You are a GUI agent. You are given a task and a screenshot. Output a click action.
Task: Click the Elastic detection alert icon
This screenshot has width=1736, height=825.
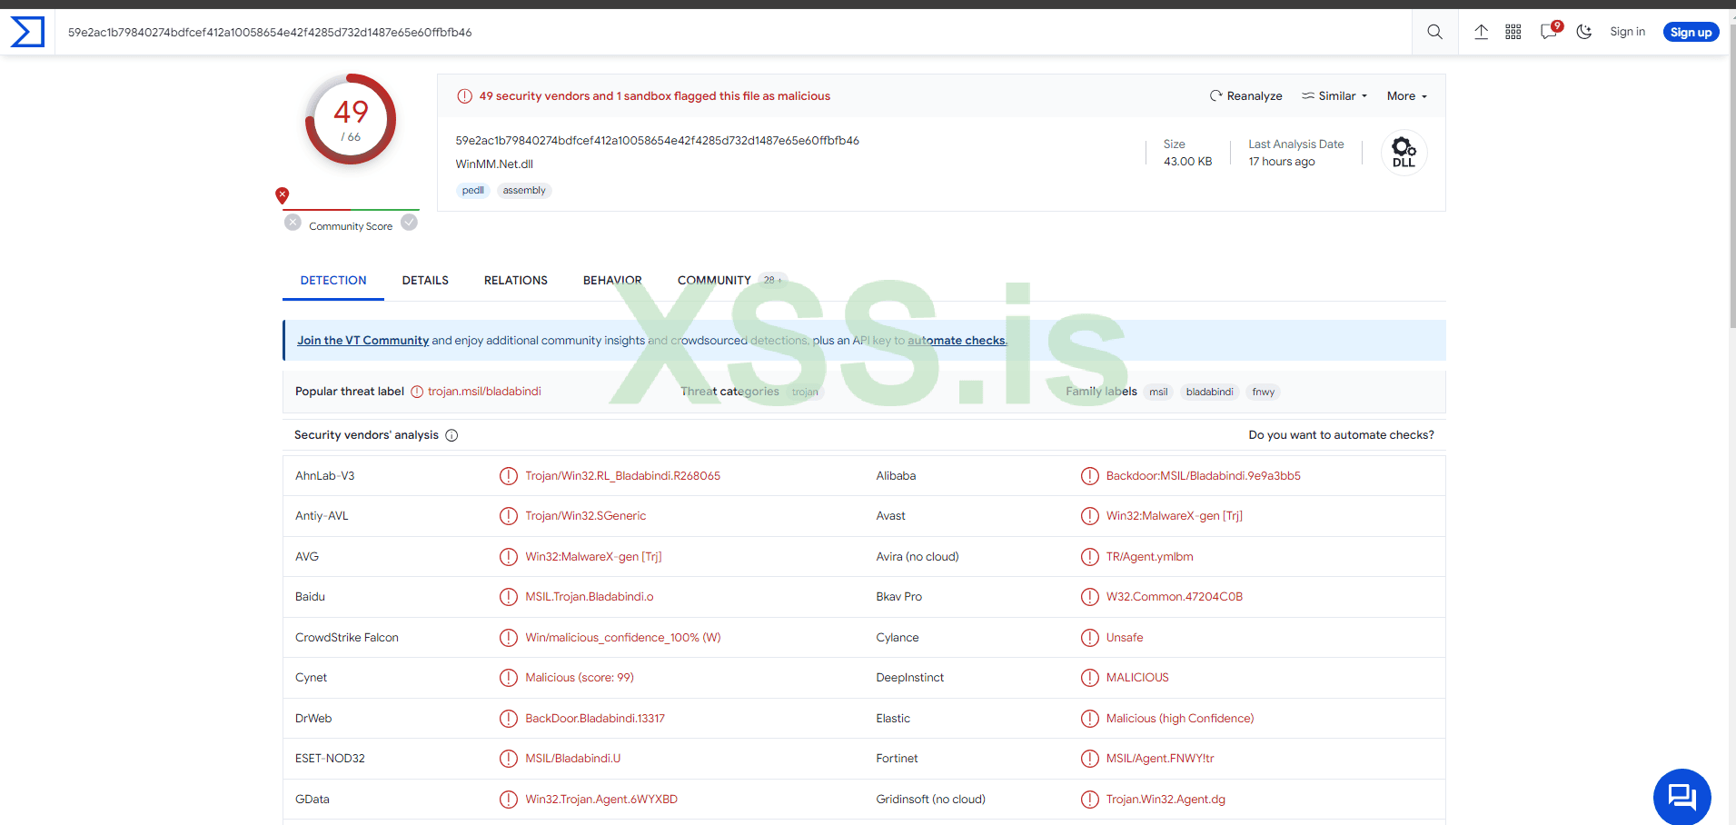1090,719
